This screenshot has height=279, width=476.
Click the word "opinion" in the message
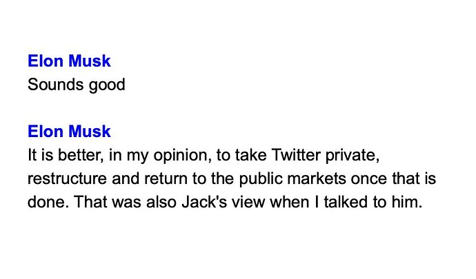point(182,156)
